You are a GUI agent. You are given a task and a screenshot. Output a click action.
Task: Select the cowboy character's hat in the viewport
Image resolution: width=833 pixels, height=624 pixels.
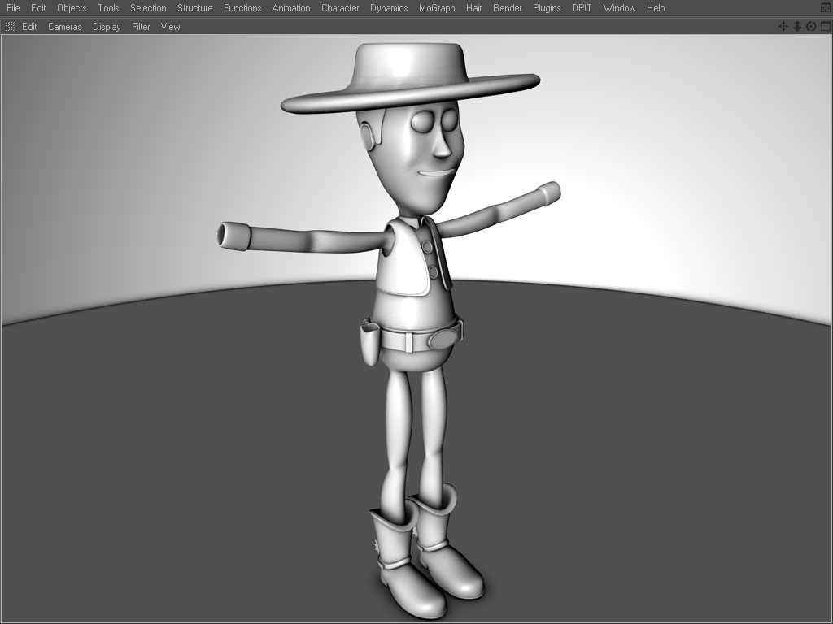tap(410, 80)
